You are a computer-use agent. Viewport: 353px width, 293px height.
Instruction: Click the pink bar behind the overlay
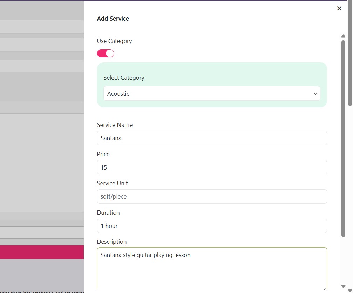[x=42, y=252]
